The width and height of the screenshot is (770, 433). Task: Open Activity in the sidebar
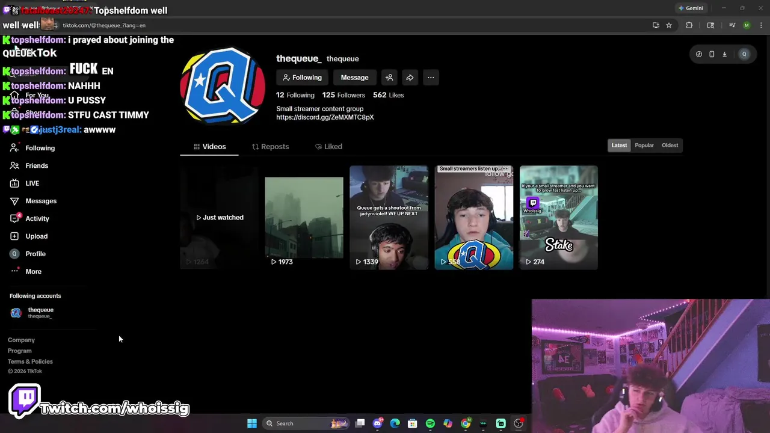pos(37,218)
